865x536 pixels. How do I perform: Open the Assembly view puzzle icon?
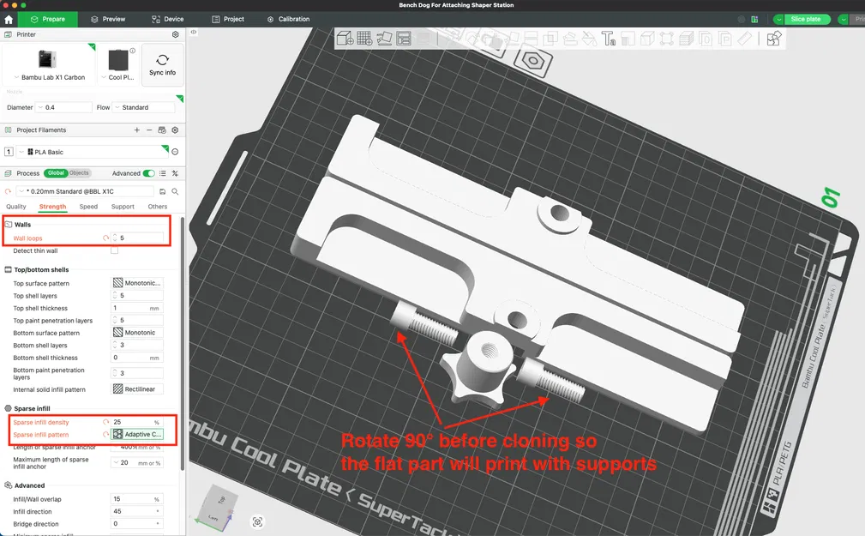(x=774, y=38)
